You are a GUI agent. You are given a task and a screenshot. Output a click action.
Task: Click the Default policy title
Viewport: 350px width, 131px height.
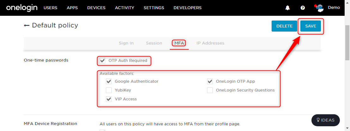coord(55,25)
